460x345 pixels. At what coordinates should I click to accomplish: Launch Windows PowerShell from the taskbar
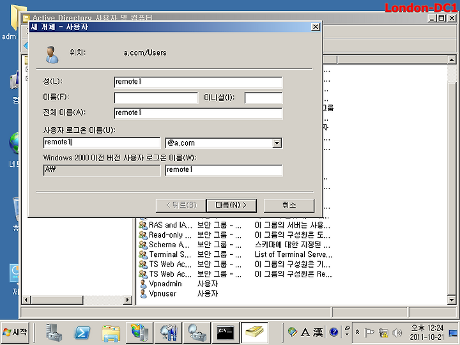82,333
